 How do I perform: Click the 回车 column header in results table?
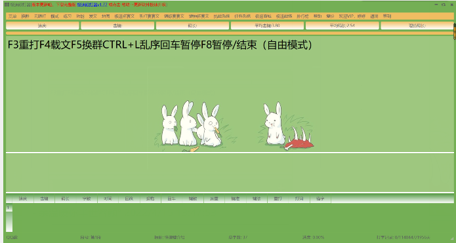(172, 198)
